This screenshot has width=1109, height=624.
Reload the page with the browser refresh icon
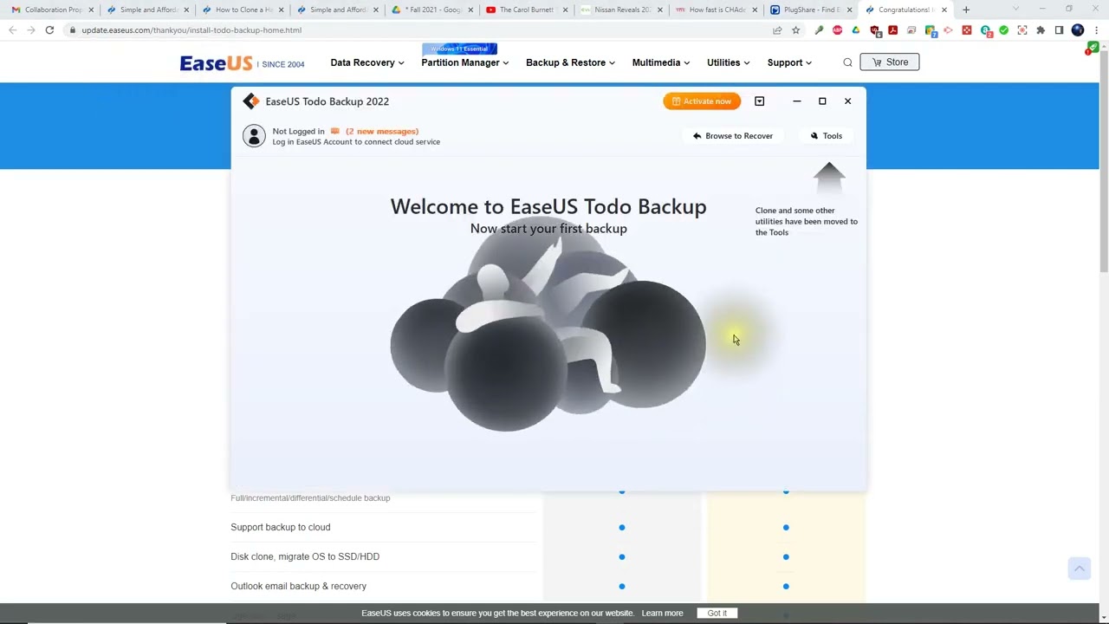[x=49, y=30]
